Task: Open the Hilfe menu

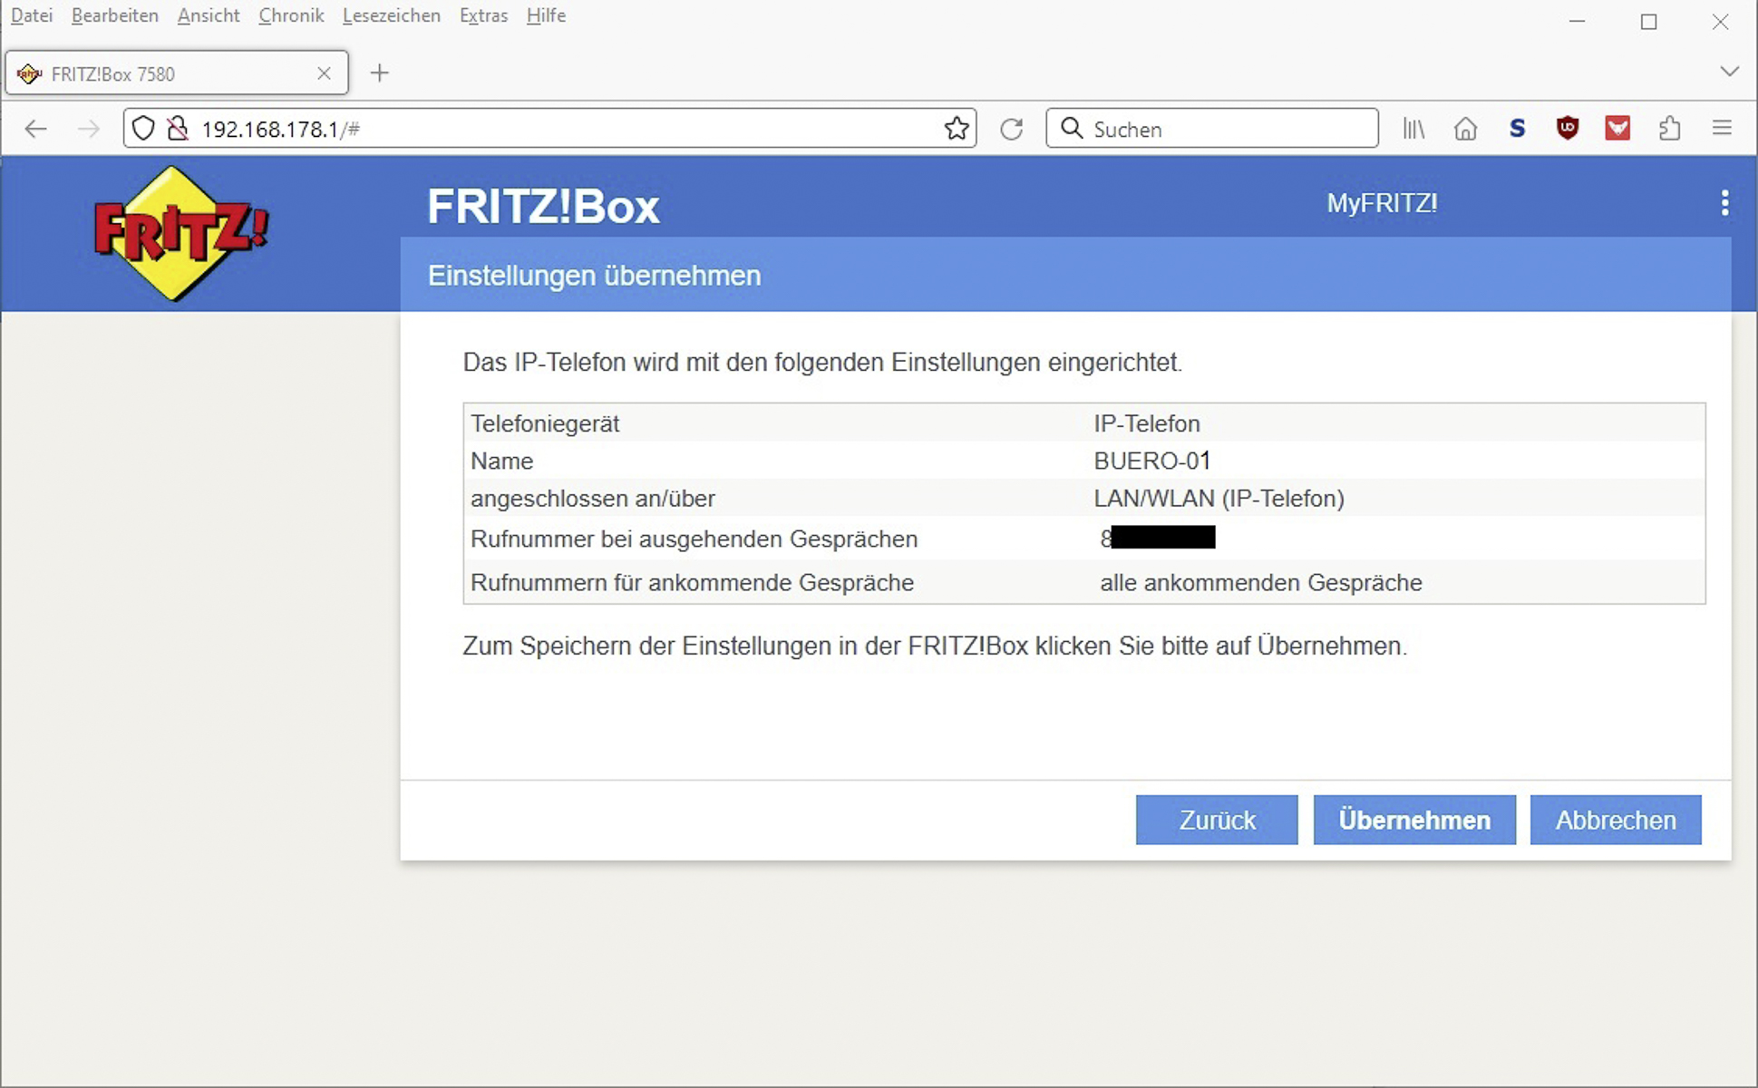Action: [x=546, y=15]
